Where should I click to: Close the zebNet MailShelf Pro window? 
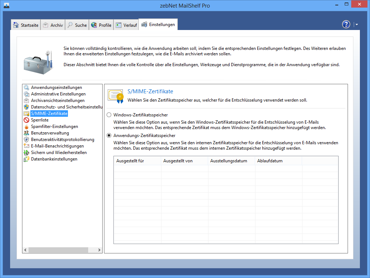[x=360, y=4]
